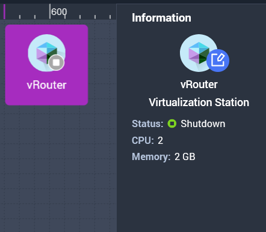Click the vRouter label in the purple tile
266x232 pixels.
(x=46, y=85)
